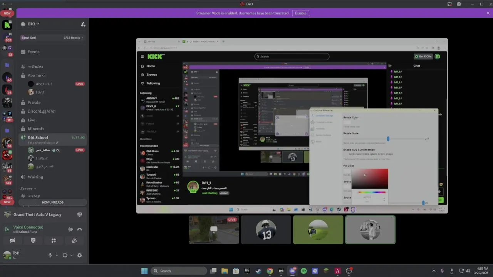Expand the second purple server folder
This screenshot has height=277, width=493.
[x=7, y=130]
